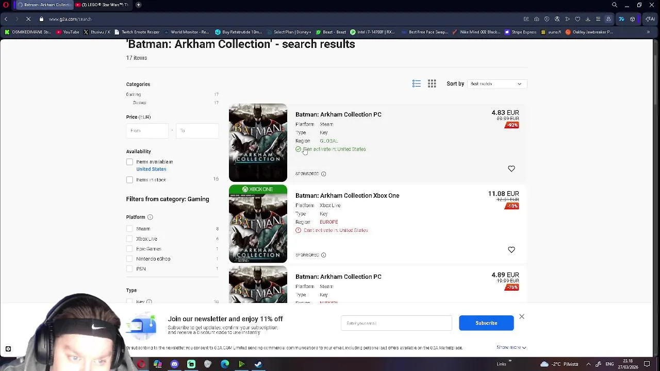Select Gaming category
The width and height of the screenshot is (660, 371).
coord(134,94)
